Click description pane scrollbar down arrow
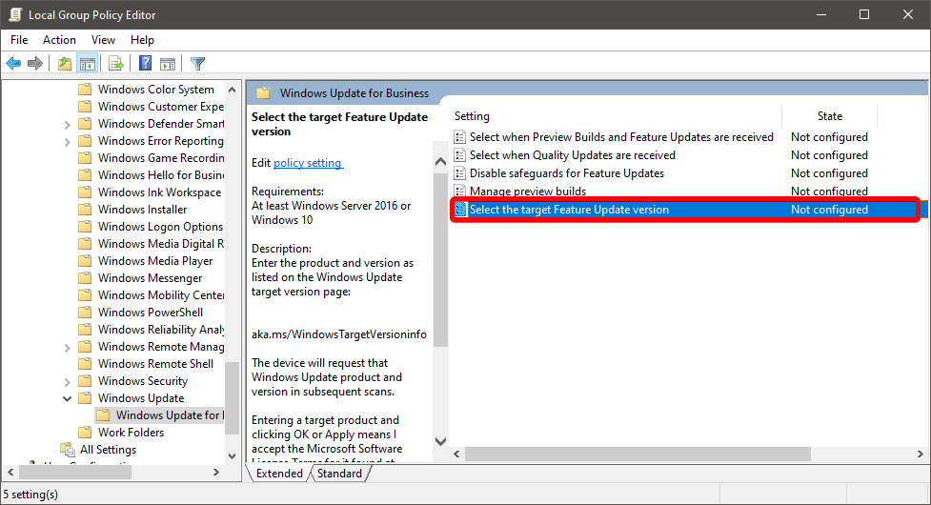 [440, 441]
